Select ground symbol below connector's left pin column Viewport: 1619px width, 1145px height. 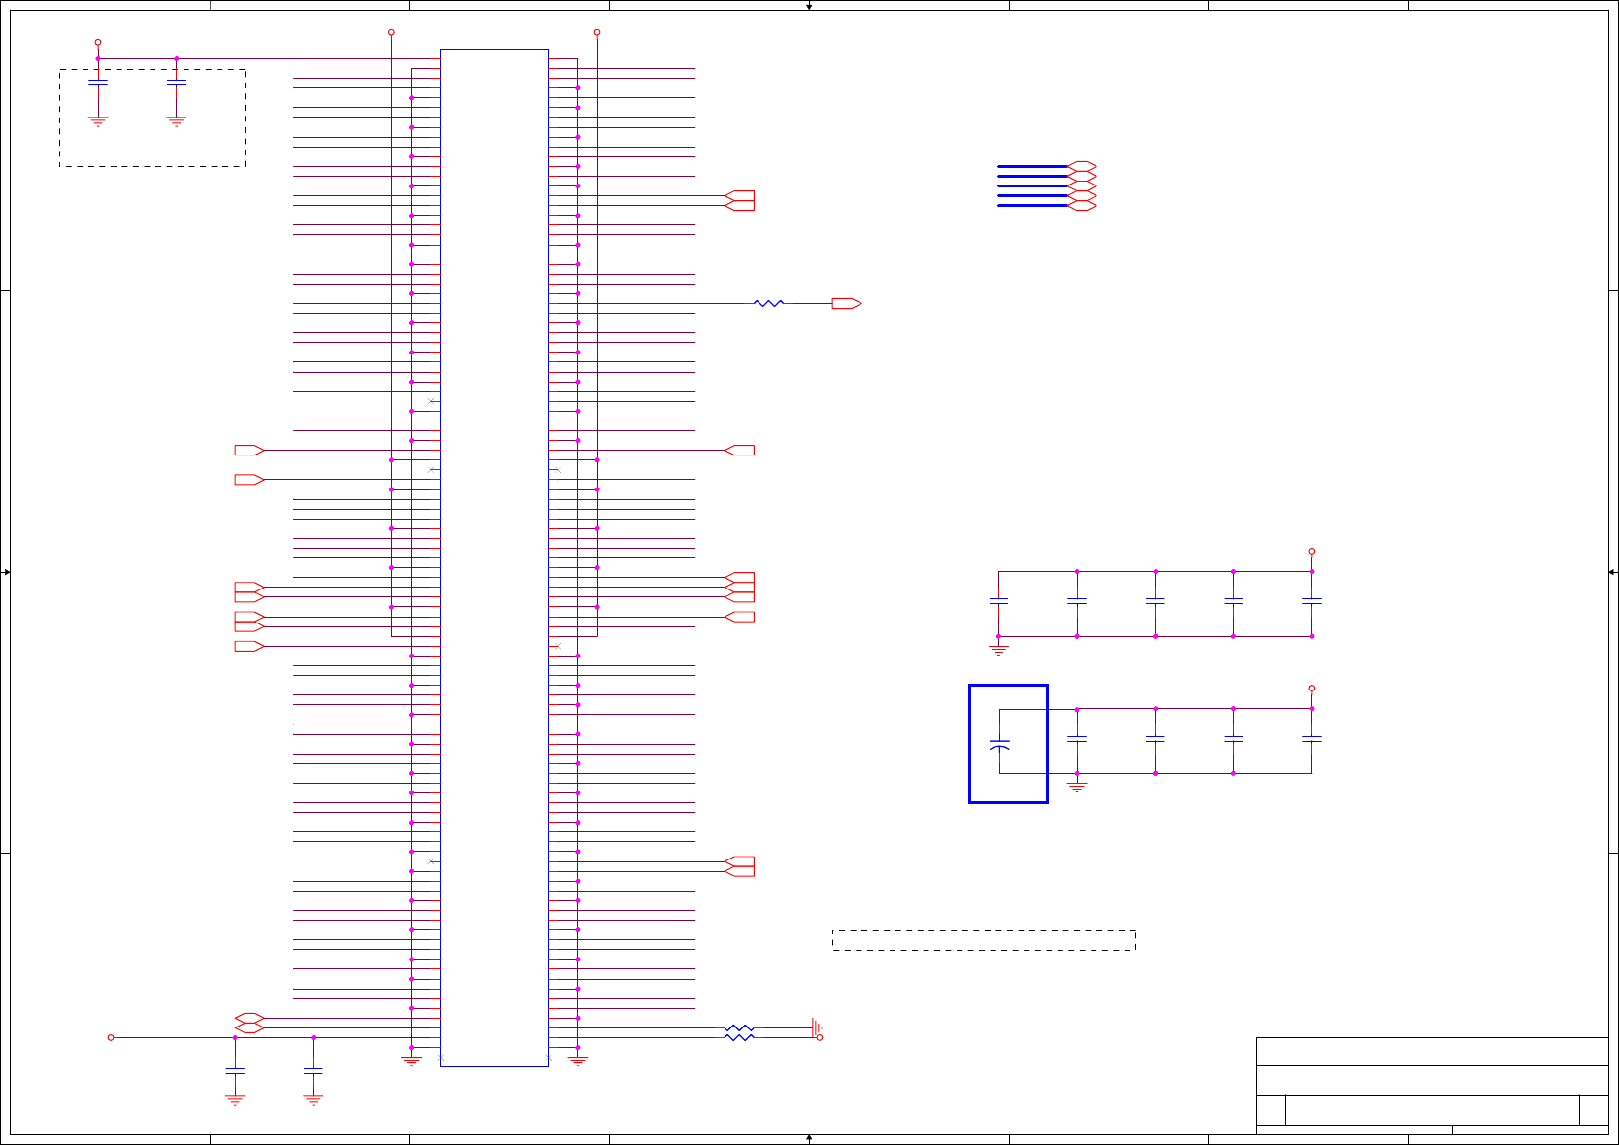(x=411, y=1061)
